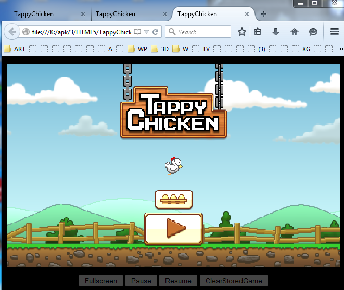Go to home page icon
Image resolution: width=344 pixels, height=290 pixels.
tap(295, 32)
